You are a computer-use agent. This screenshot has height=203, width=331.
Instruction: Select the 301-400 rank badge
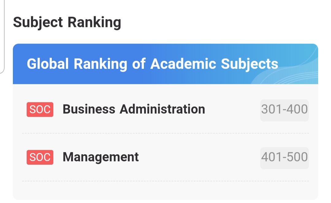coord(284,109)
